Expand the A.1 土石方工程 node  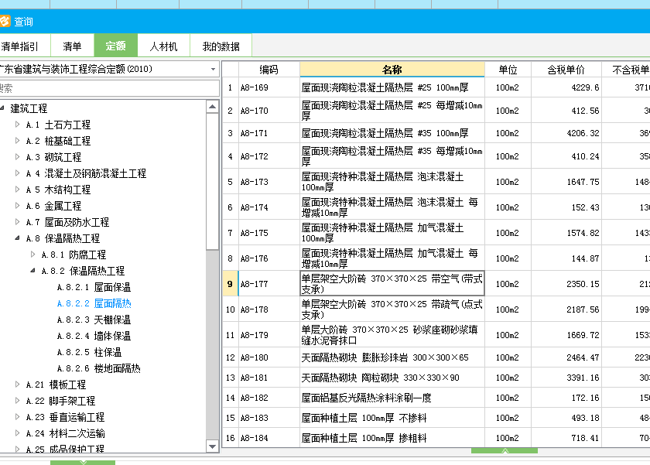tap(17, 125)
